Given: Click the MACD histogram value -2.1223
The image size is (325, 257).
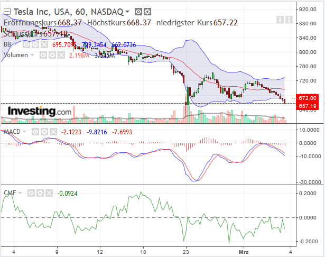Looking at the screenshot, I should point(71,132).
